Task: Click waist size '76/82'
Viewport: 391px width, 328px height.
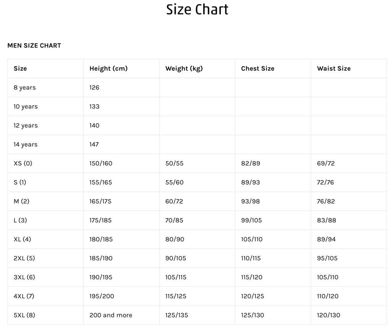Action: coord(326,201)
